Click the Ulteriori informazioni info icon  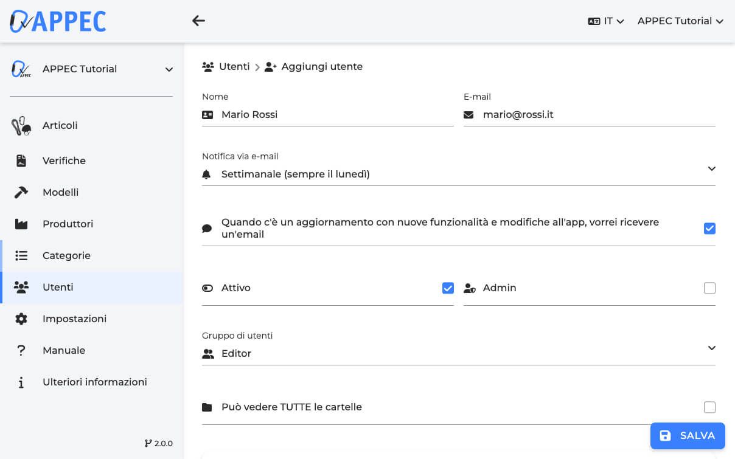(x=21, y=382)
